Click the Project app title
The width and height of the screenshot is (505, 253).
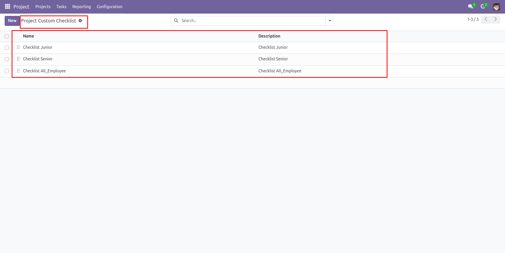point(21,7)
